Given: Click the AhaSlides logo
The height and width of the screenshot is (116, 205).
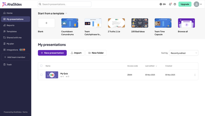Looking at the screenshot, I should pyautogui.click(x=12, y=4).
